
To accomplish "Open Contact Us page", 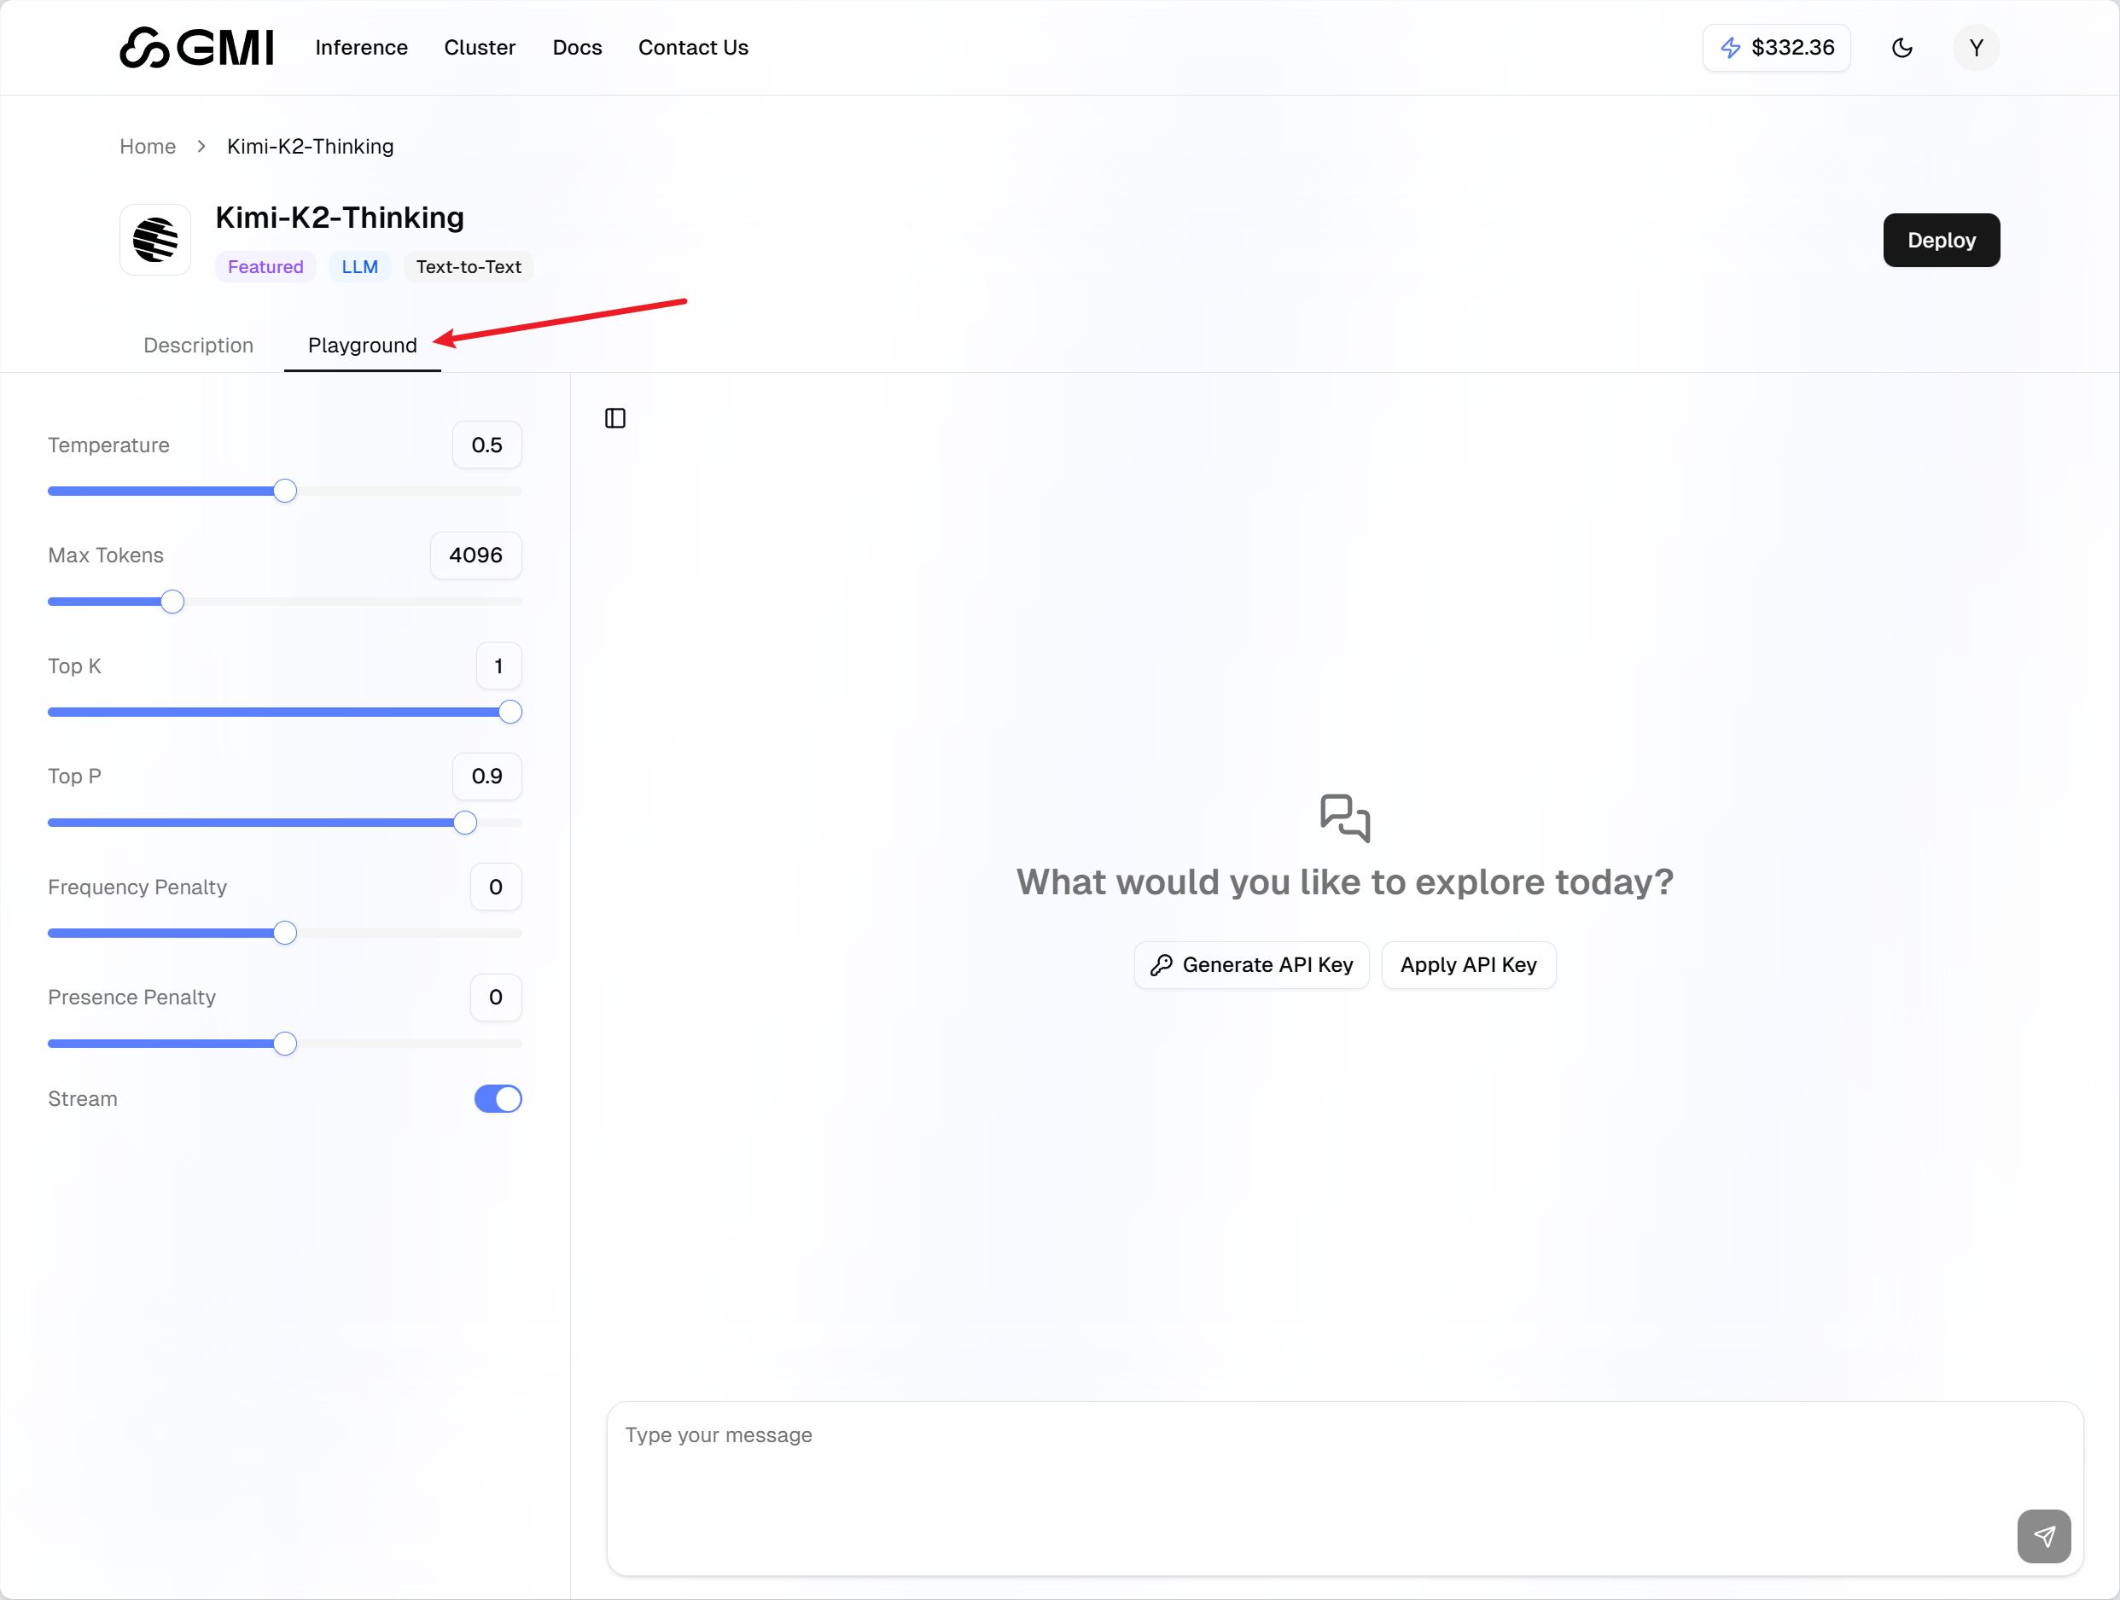I will [x=693, y=48].
